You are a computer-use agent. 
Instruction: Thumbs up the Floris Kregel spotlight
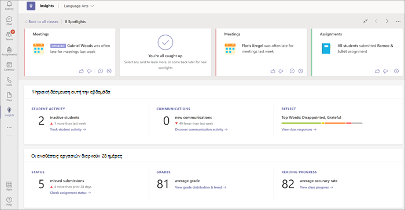(273, 71)
